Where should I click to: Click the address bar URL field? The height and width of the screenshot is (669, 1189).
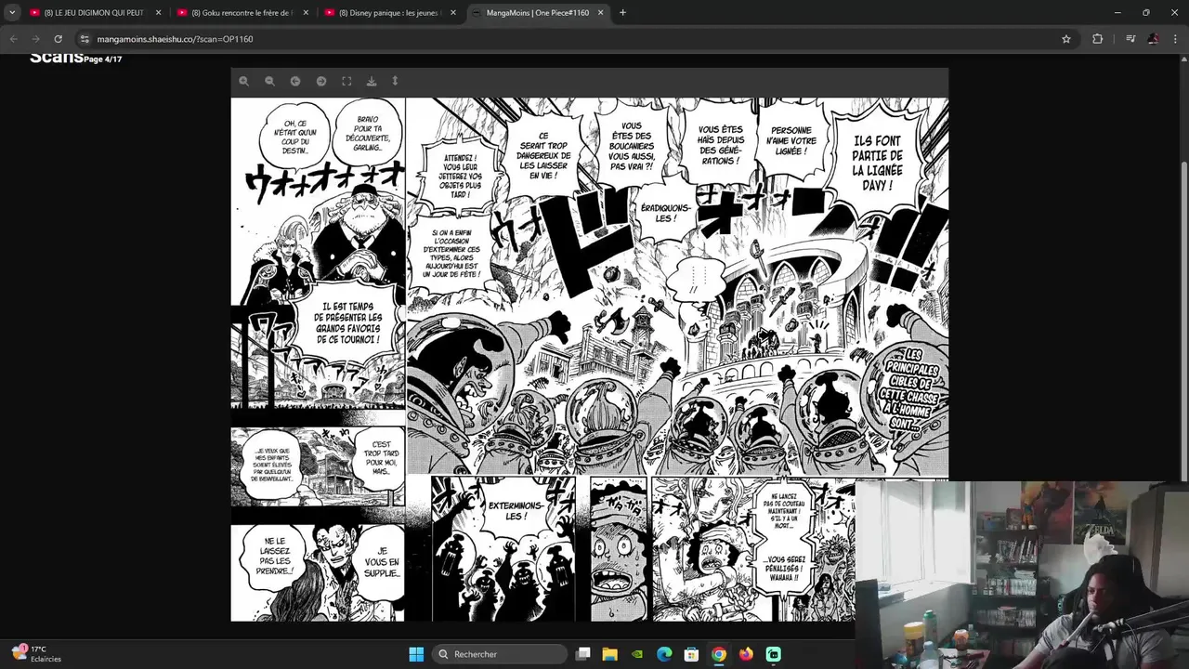click(x=576, y=39)
